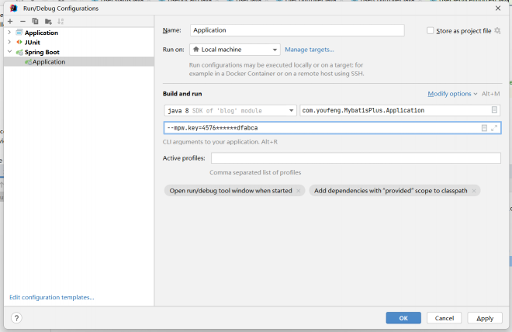Expand the CLI arguments field editor

pyautogui.click(x=494, y=128)
